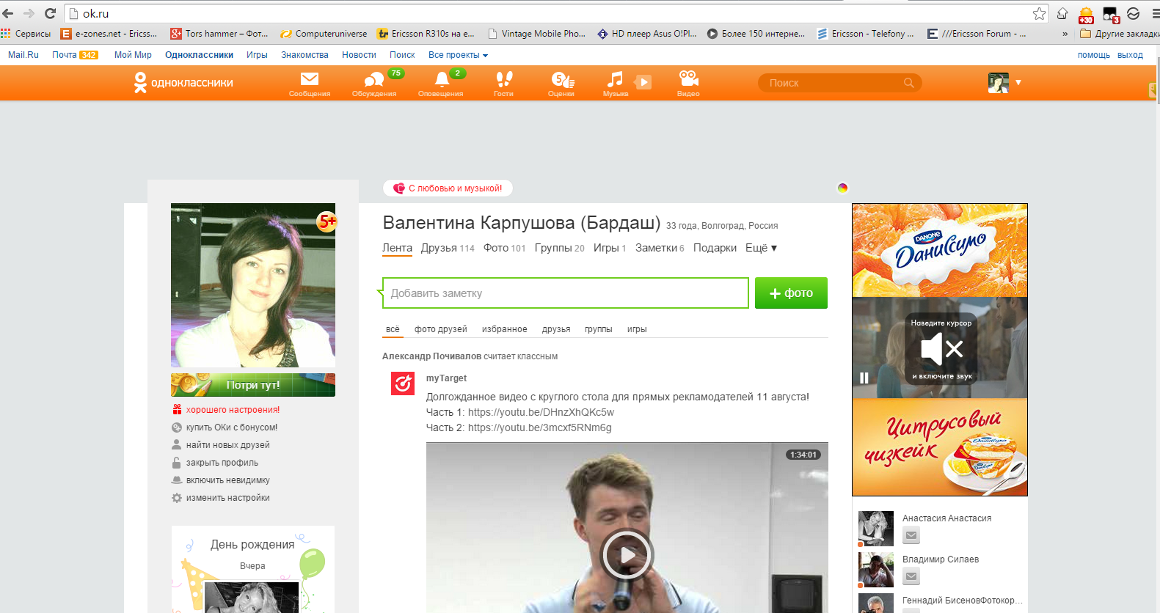Expand the Все проекты dropdown
1160x613 pixels.
click(458, 55)
